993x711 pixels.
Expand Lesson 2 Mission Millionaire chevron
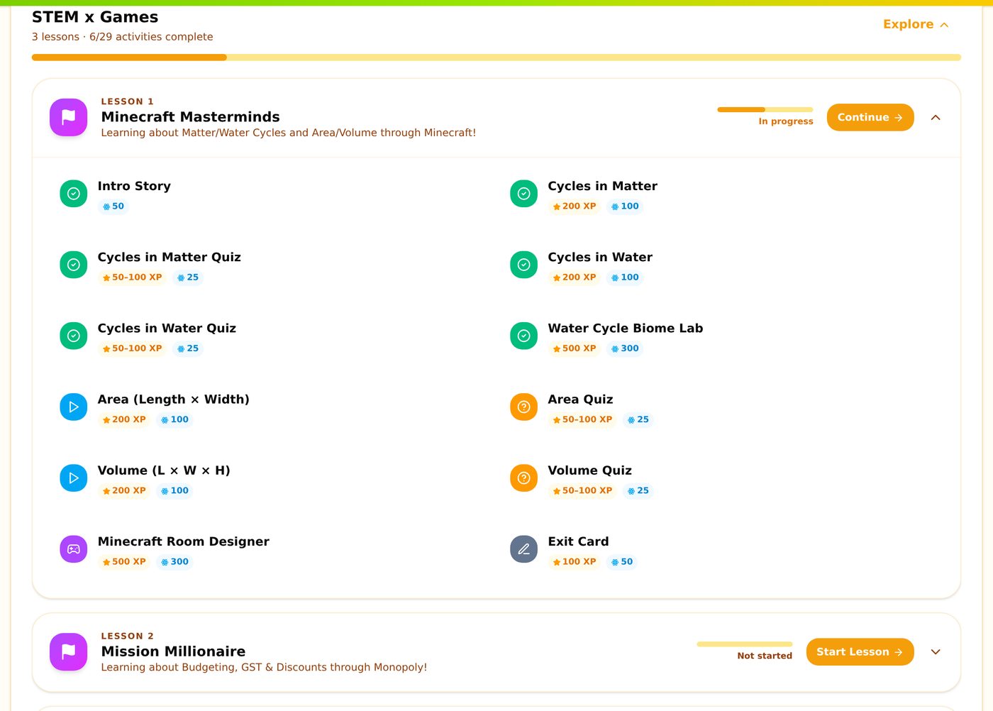[x=936, y=651]
